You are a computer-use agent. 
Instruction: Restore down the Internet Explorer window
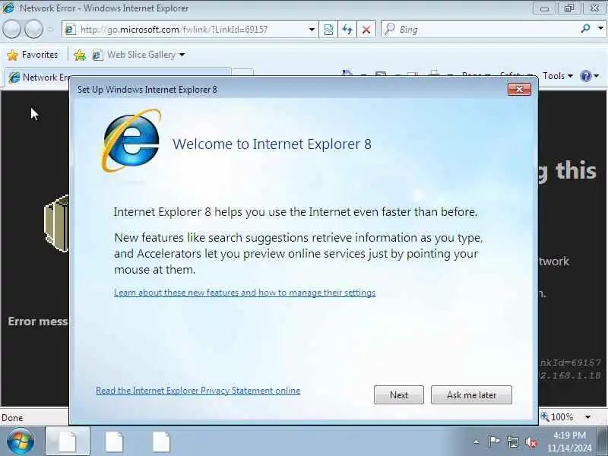click(x=568, y=8)
